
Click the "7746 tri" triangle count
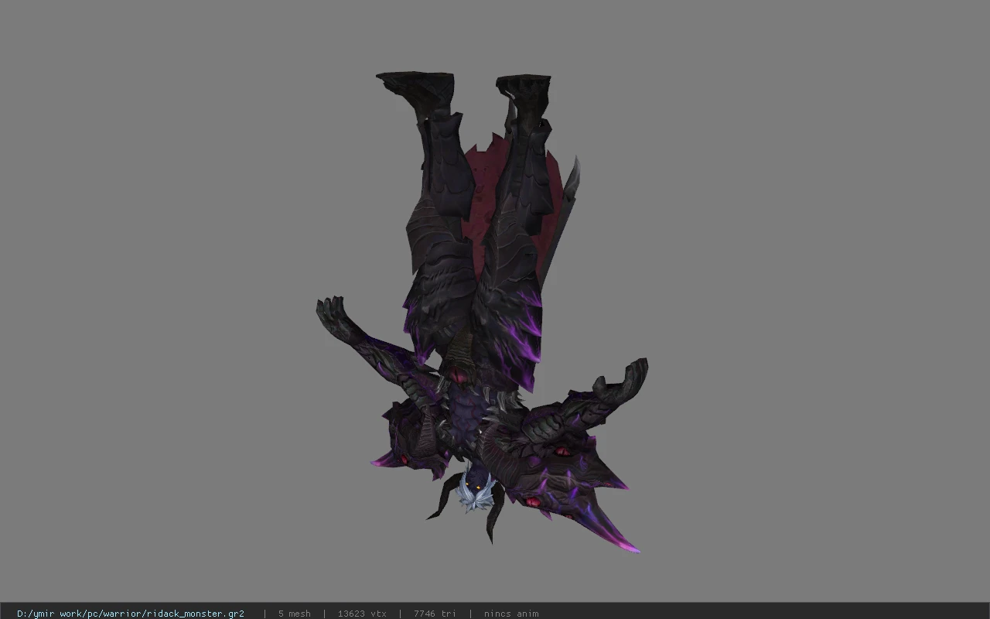(435, 614)
